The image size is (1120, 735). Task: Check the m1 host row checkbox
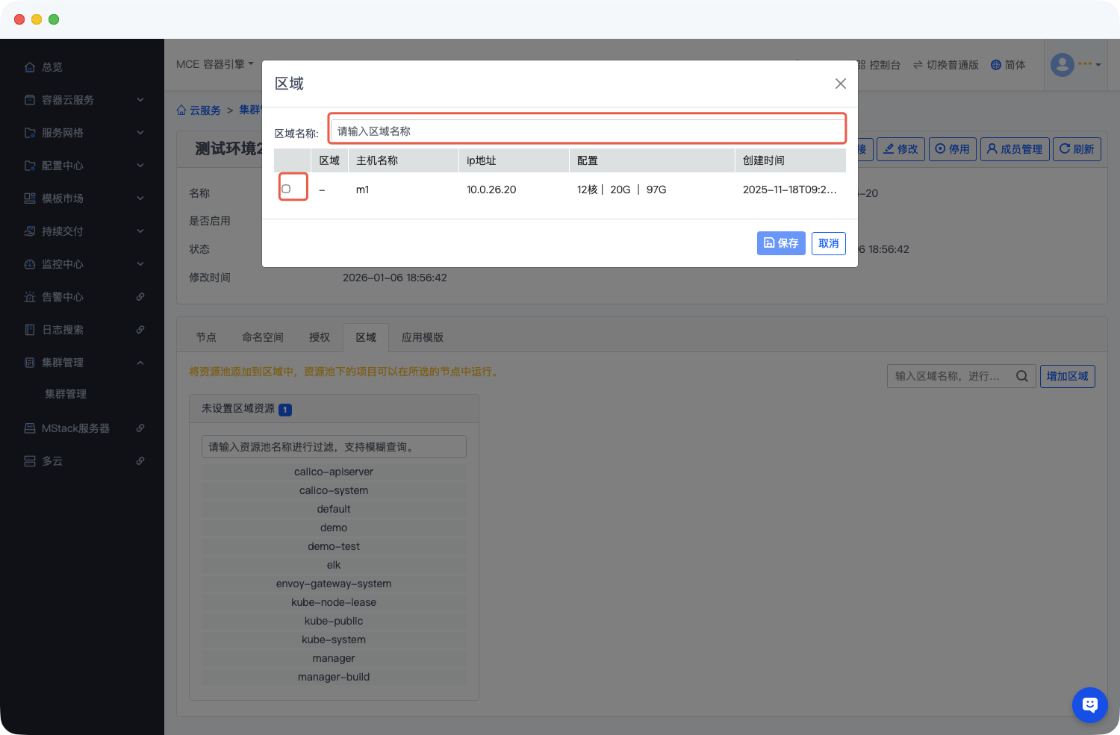pos(286,189)
